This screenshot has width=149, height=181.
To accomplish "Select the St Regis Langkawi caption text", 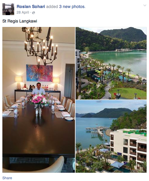I will tap(20, 21).
